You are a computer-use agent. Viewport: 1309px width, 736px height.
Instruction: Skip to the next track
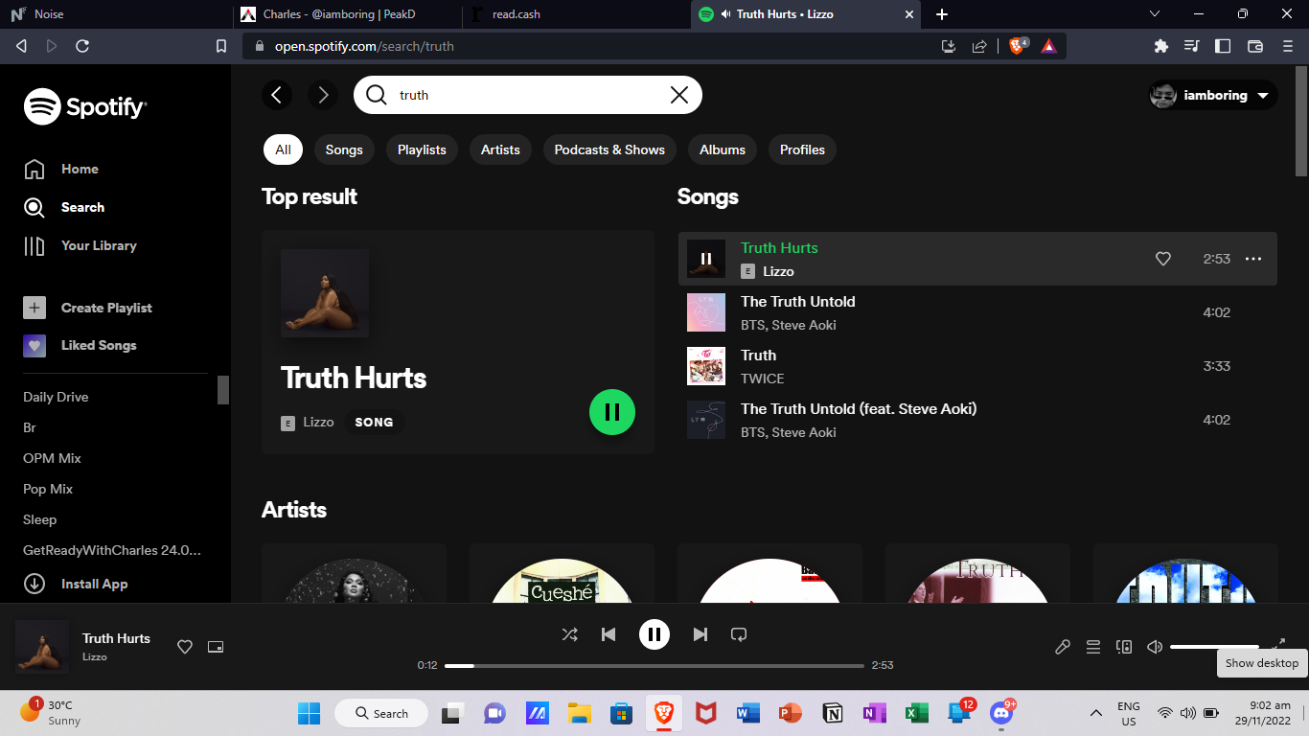click(x=700, y=634)
